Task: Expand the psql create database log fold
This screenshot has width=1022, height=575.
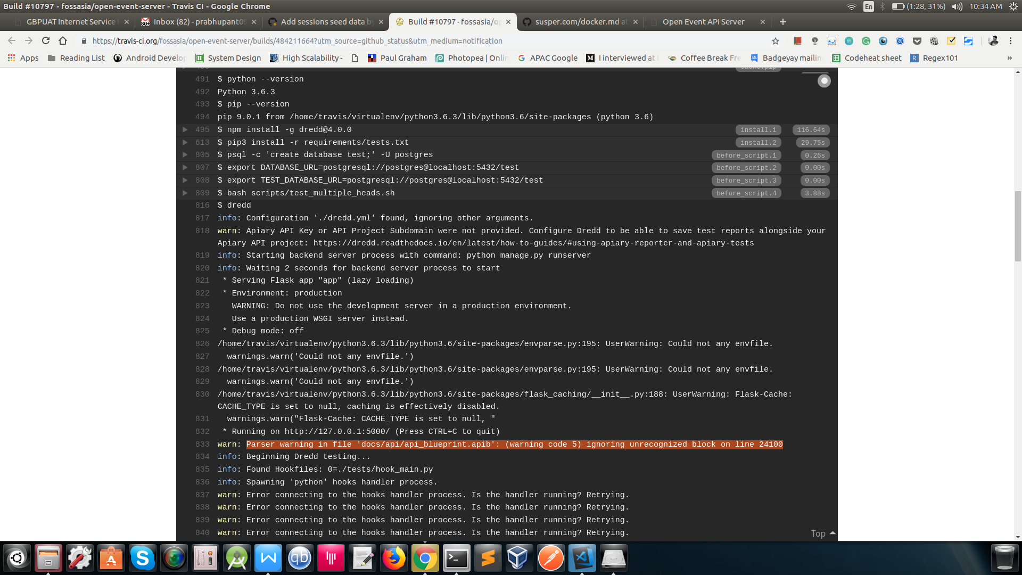Action: 185,155
